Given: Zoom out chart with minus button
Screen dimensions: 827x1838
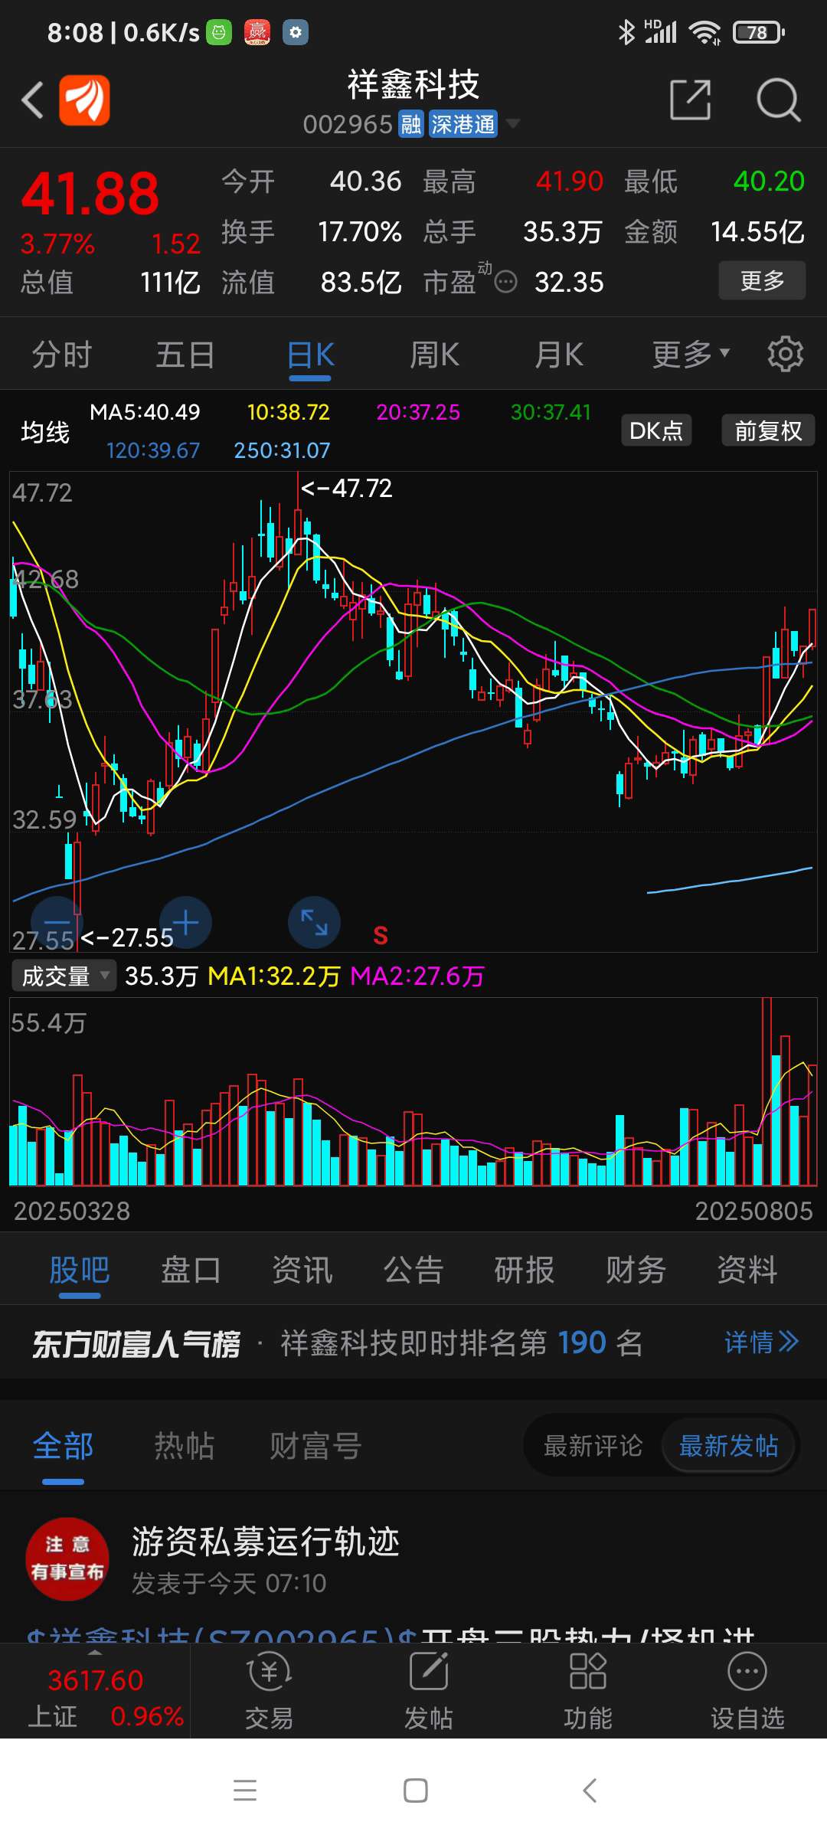Looking at the screenshot, I should (x=57, y=922).
